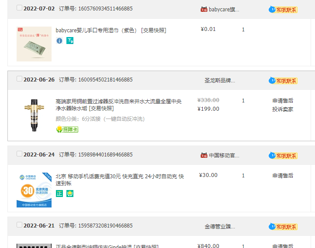The width and height of the screenshot is (315, 248).
Task: Select the 2022-06-26 order checkbox
Action: [19, 79]
